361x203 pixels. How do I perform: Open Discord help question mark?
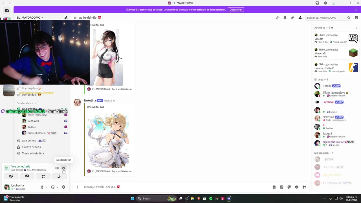click(325, 3)
